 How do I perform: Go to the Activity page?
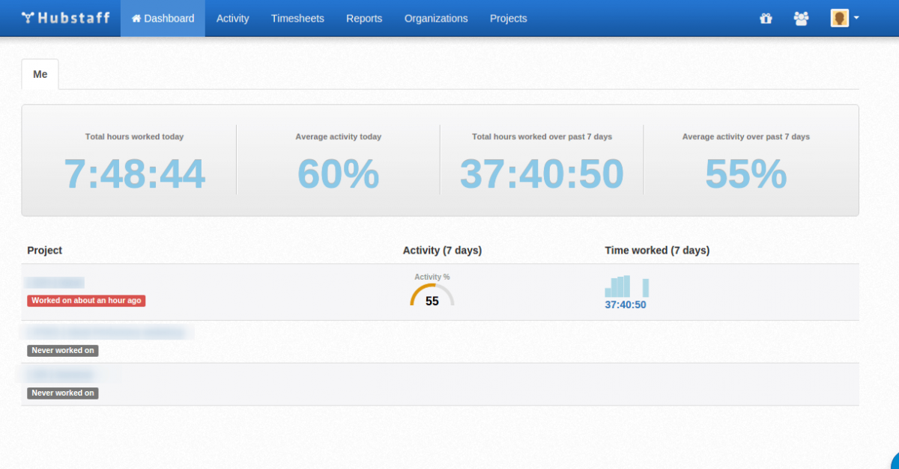[x=232, y=18]
